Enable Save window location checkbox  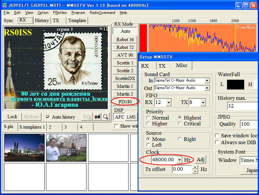[x=217, y=136]
